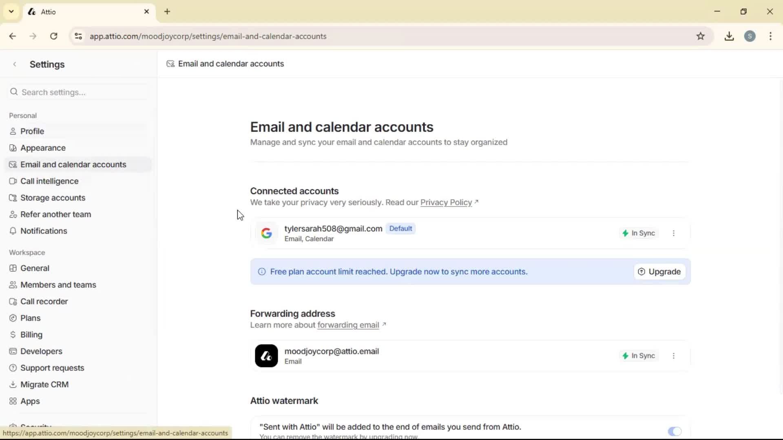
Task: Click the Attio logo beside forwarding address
Action: click(266, 356)
